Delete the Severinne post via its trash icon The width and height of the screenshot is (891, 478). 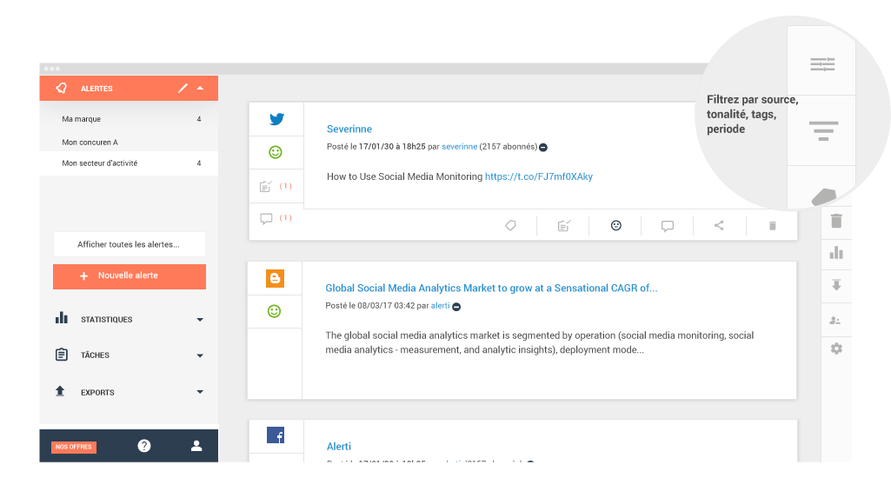[x=772, y=226]
